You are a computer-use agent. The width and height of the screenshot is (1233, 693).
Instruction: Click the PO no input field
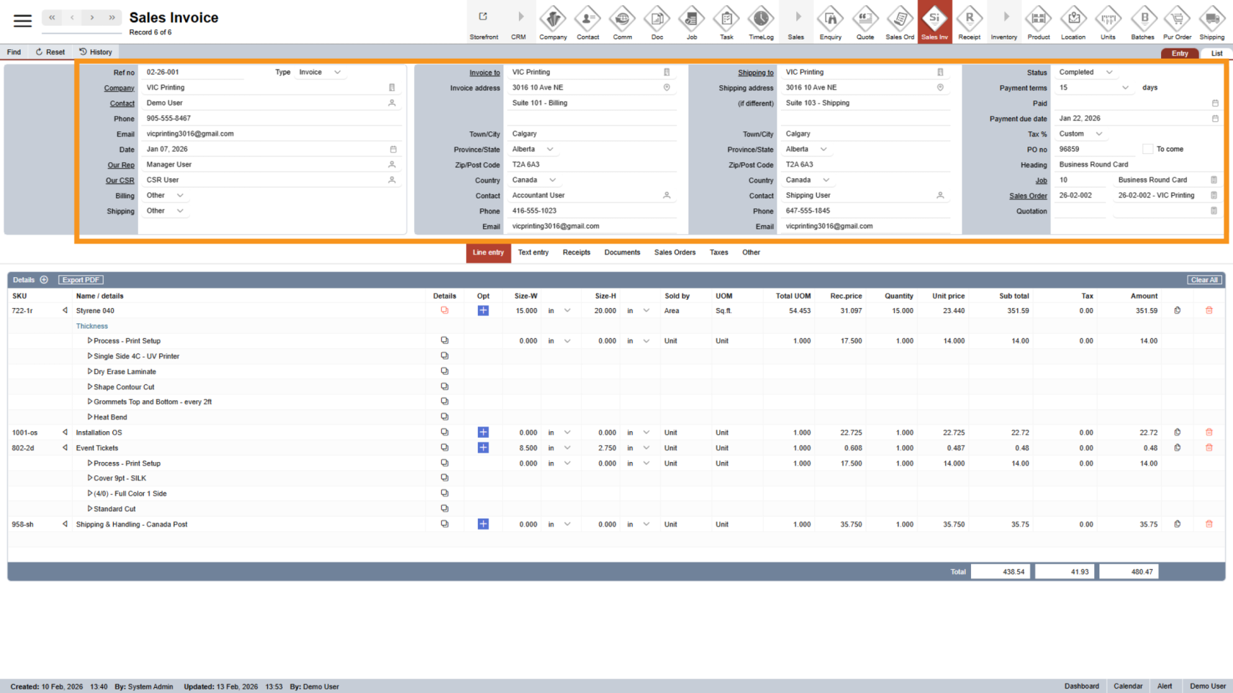tap(1095, 150)
